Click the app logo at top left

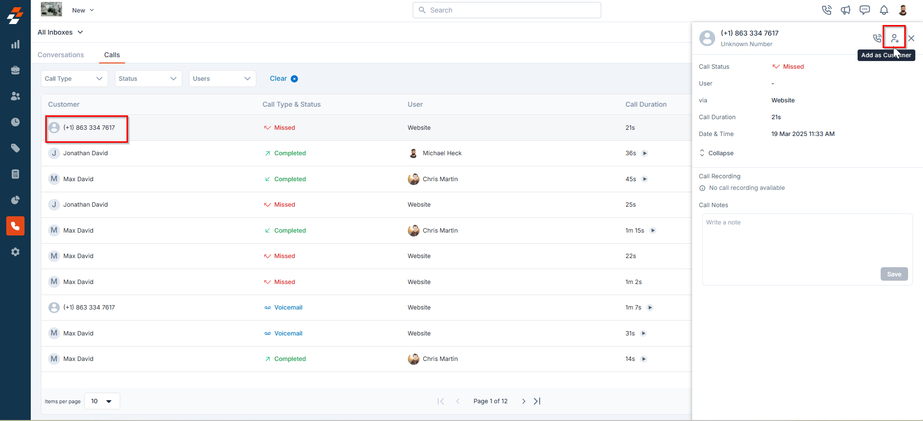15,15
